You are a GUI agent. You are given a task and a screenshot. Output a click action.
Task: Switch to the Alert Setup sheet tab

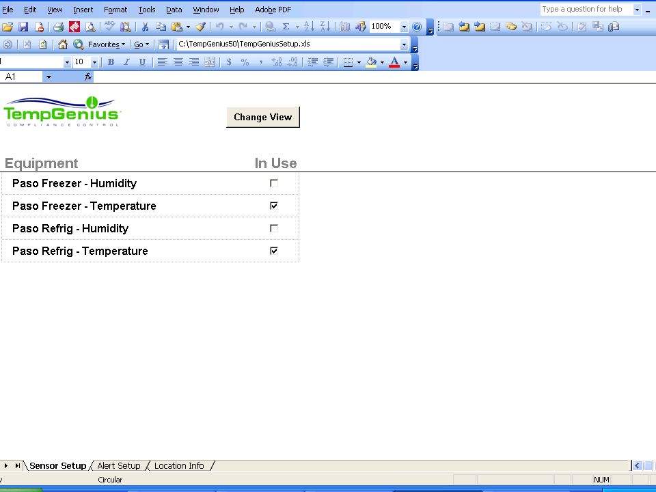click(119, 465)
